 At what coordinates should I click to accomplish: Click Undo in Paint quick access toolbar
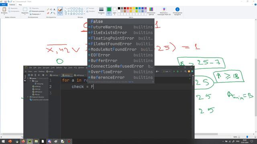8,2
